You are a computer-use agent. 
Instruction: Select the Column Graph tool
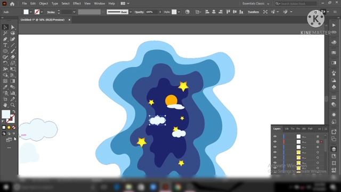[13, 93]
